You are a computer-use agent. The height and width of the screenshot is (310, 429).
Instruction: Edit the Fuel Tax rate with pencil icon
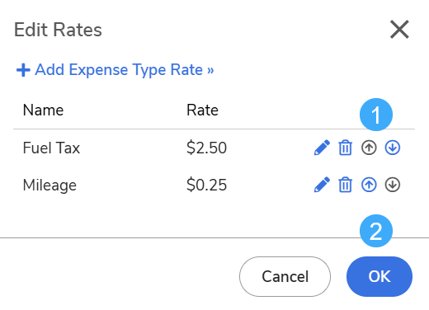(322, 148)
